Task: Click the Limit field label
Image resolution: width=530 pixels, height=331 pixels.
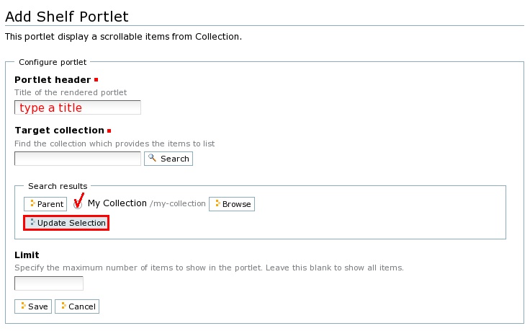Action: (x=27, y=255)
